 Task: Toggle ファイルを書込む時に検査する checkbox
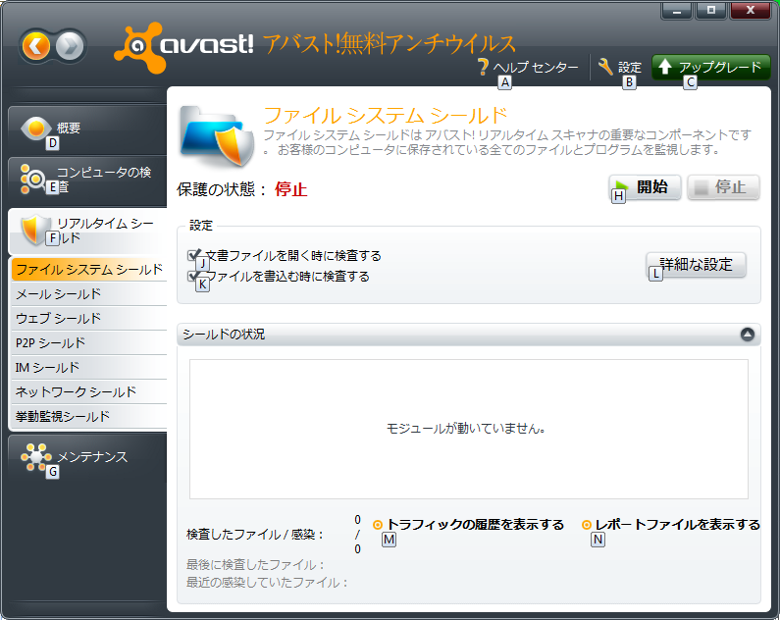coord(194,276)
